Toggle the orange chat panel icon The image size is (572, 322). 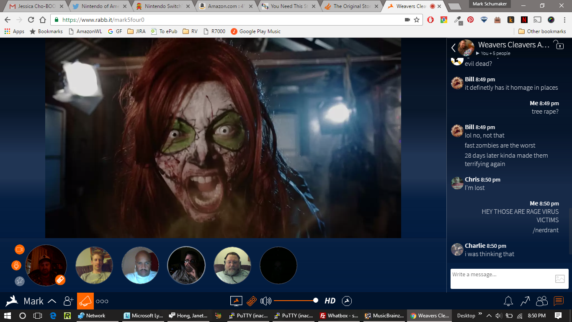click(559, 301)
